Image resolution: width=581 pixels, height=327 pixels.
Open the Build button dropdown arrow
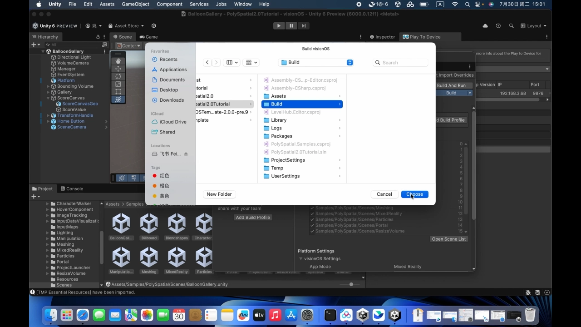(x=470, y=93)
